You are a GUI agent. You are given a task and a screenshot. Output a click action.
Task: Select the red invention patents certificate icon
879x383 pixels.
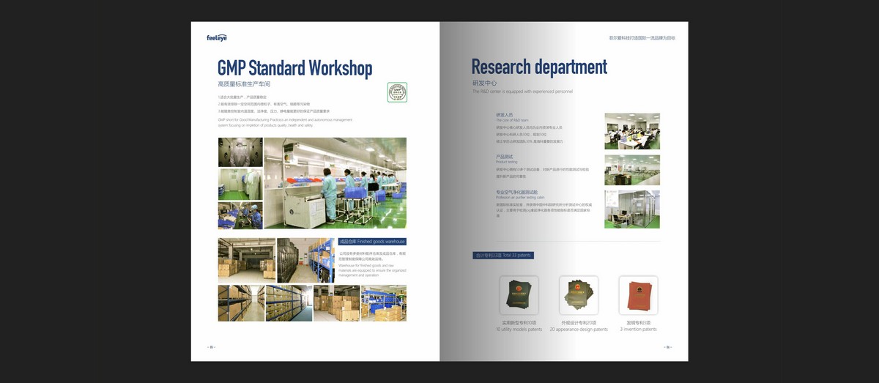click(638, 295)
